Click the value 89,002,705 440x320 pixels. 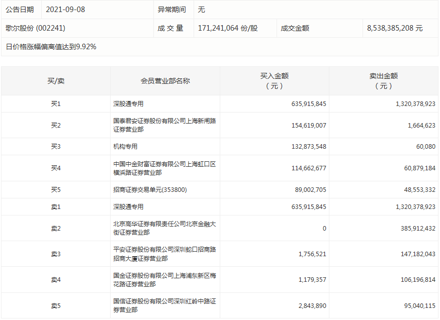click(x=310, y=190)
